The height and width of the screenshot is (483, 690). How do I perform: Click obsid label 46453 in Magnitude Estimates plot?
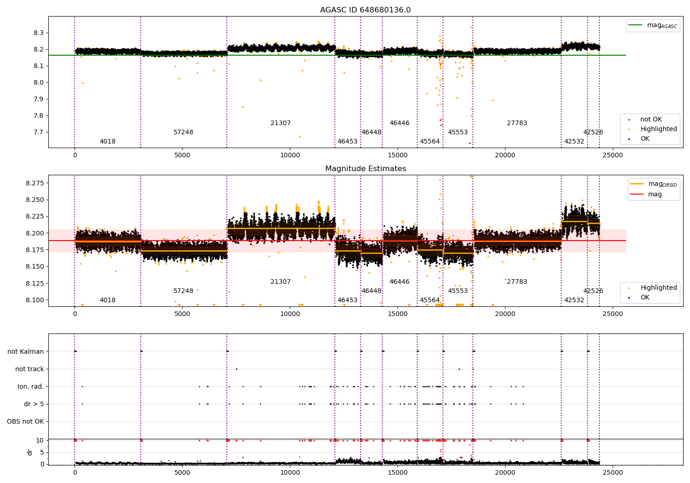click(347, 300)
